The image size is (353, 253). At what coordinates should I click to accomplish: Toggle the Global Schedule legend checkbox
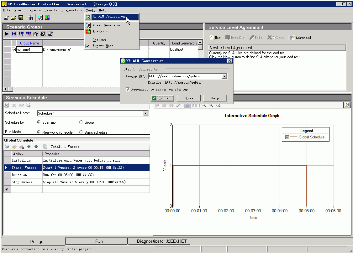287,137
